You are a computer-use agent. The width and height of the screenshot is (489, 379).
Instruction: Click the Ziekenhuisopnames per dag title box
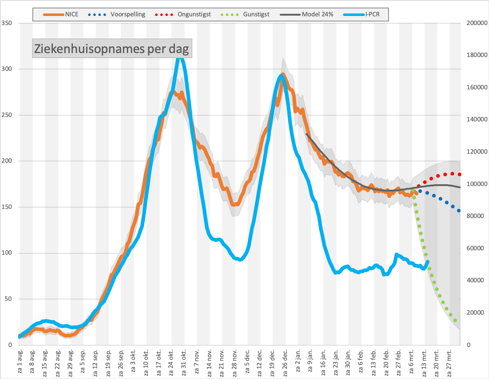pyautogui.click(x=112, y=48)
